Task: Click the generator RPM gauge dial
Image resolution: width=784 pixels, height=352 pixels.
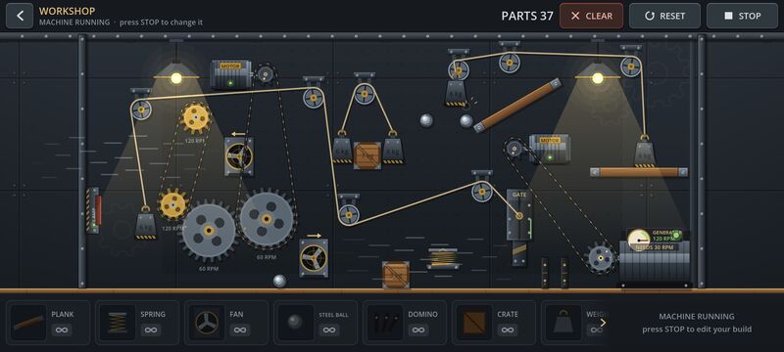Action: (x=639, y=240)
